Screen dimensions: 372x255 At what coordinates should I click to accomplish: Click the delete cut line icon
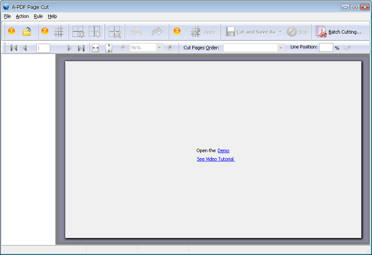(x=115, y=32)
